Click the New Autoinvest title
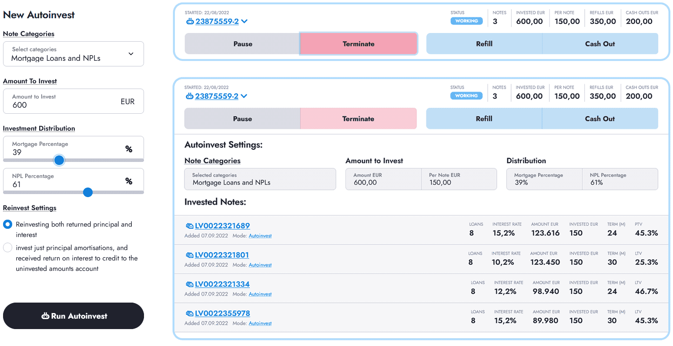 pyautogui.click(x=39, y=15)
